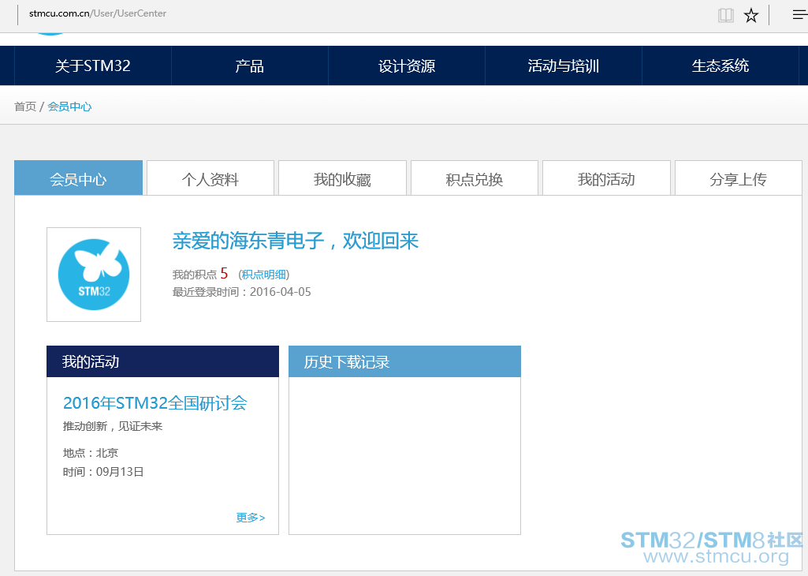Image resolution: width=808 pixels, height=576 pixels.
Task: Open the 关于STM32 navigation menu
Action: (93, 65)
